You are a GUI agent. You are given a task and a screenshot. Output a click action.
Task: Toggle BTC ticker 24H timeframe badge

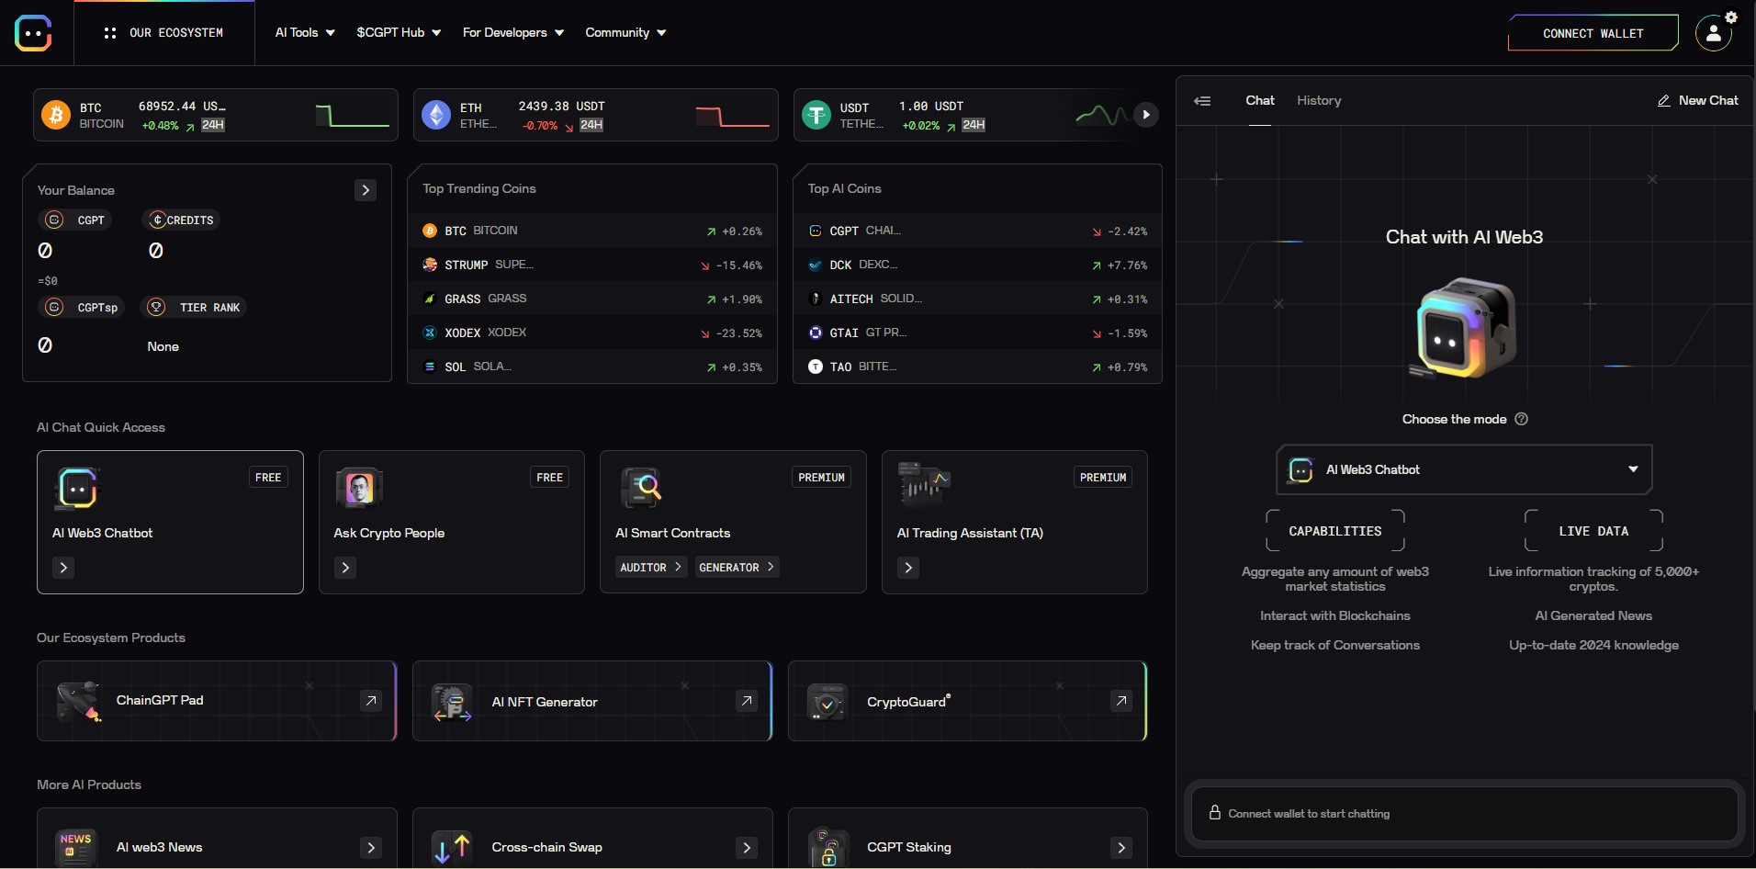pyautogui.click(x=213, y=125)
